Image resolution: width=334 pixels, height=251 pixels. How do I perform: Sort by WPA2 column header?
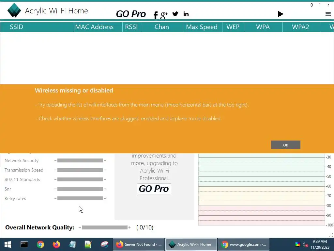click(x=301, y=27)
